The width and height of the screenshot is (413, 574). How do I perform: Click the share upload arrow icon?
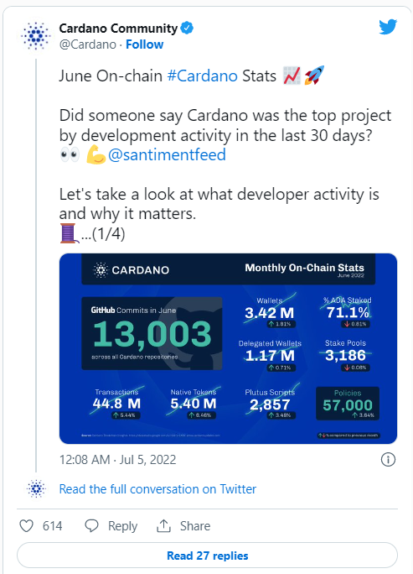coord(163,526)
